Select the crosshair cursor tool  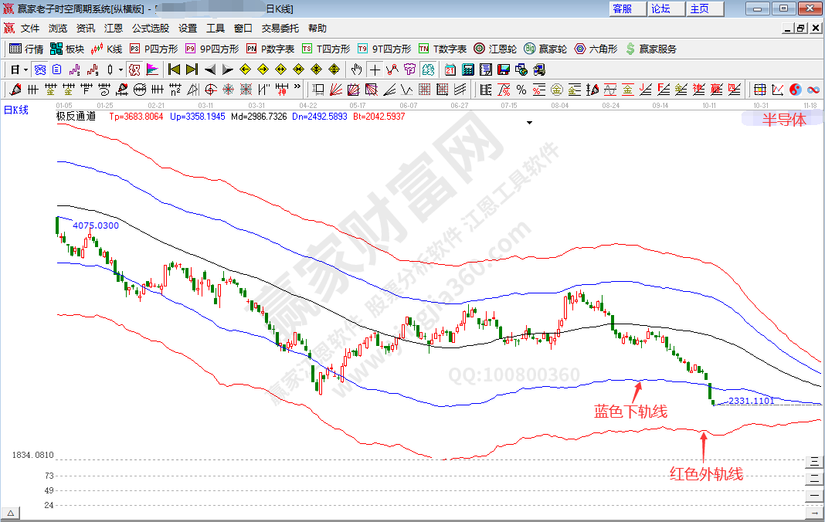coord(375,69)
